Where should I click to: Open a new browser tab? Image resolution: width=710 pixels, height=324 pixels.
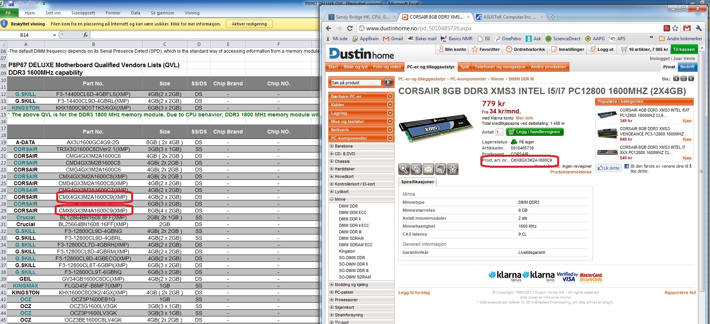[553, 17]
